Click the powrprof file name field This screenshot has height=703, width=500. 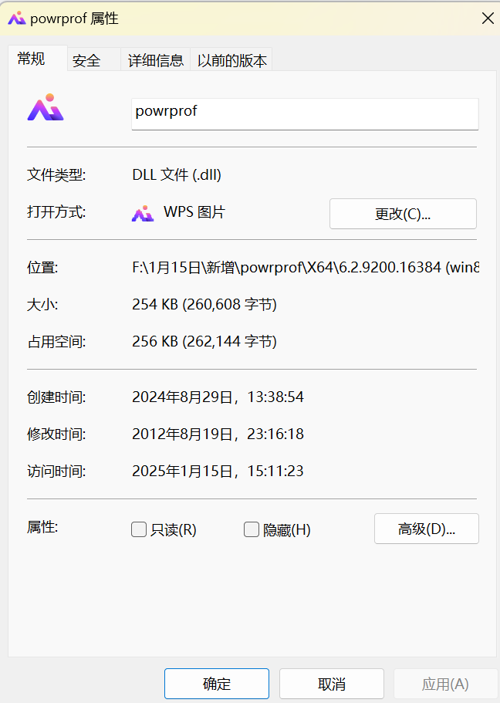pyautogui.click(x=305, y=114)
